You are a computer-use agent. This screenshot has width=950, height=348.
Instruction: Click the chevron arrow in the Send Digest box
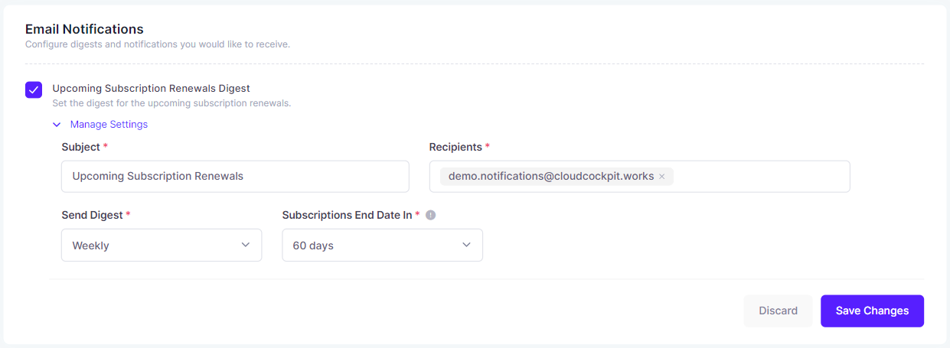pos(246,245)
